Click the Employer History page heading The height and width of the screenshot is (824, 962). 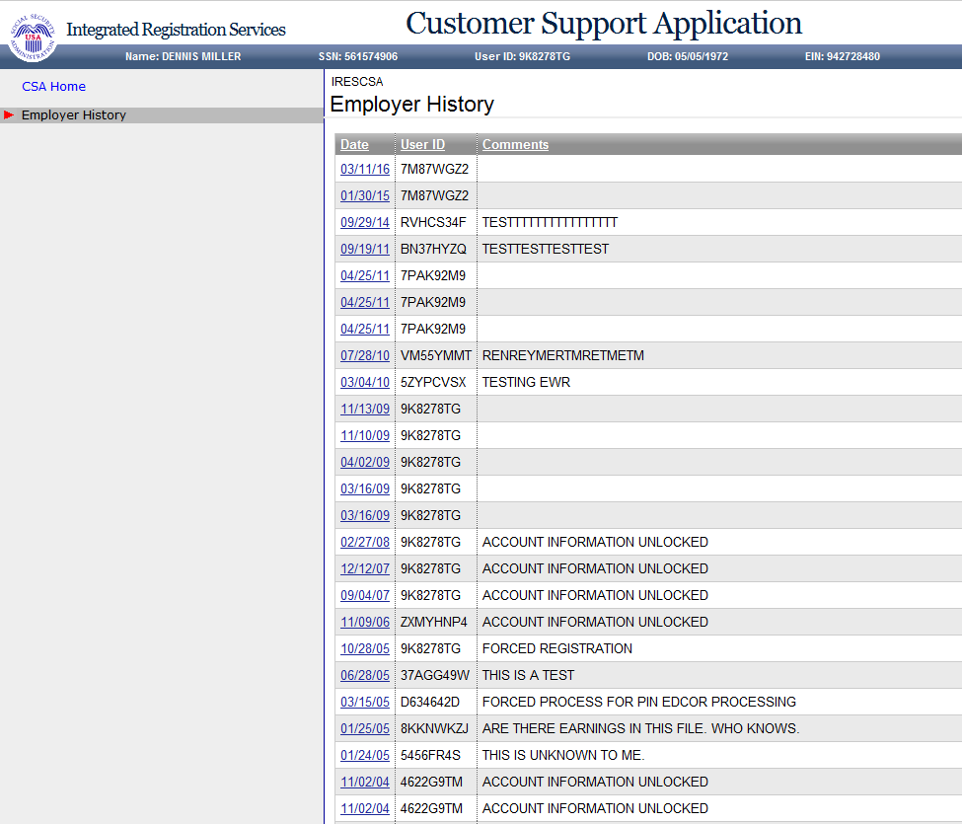411,105
